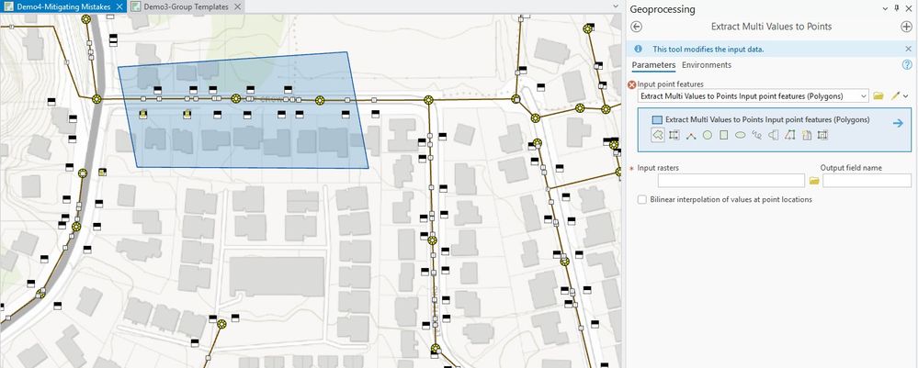The image size is (918, 368).
Task: Click the blue polygon template swatch
Action: pyautogui.click(x=657, y=120)
